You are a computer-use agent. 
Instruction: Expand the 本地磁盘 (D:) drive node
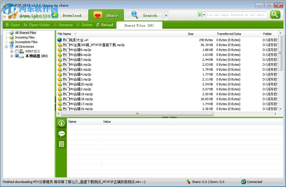pos(12,56)
